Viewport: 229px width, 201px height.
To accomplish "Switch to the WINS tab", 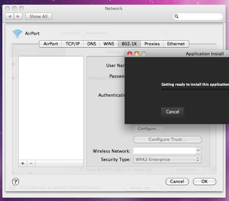I will tap(109, 44).
